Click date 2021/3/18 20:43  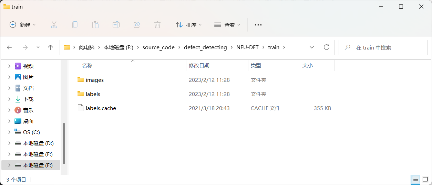[x=209, y=108]
